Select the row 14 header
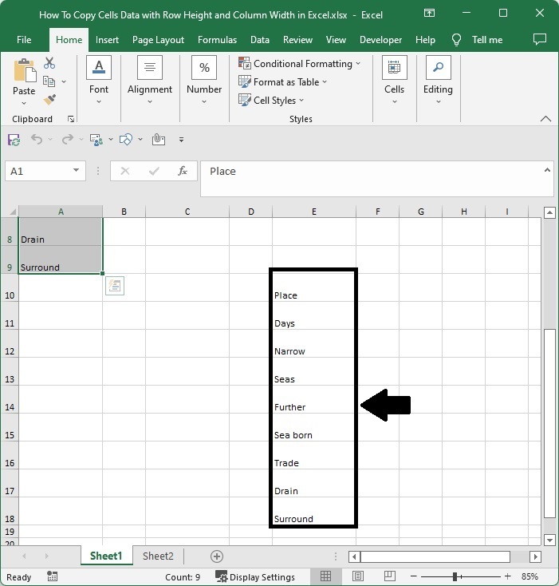This screenshot has height=586, width=559. click(10, 399)
